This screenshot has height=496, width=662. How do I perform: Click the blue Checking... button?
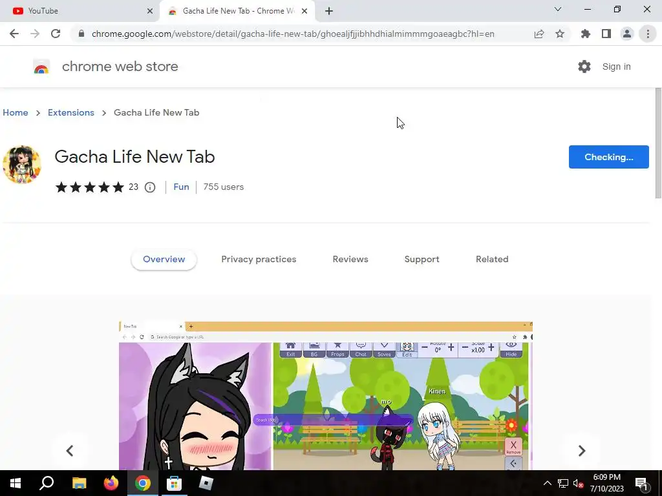pos(608,157)
